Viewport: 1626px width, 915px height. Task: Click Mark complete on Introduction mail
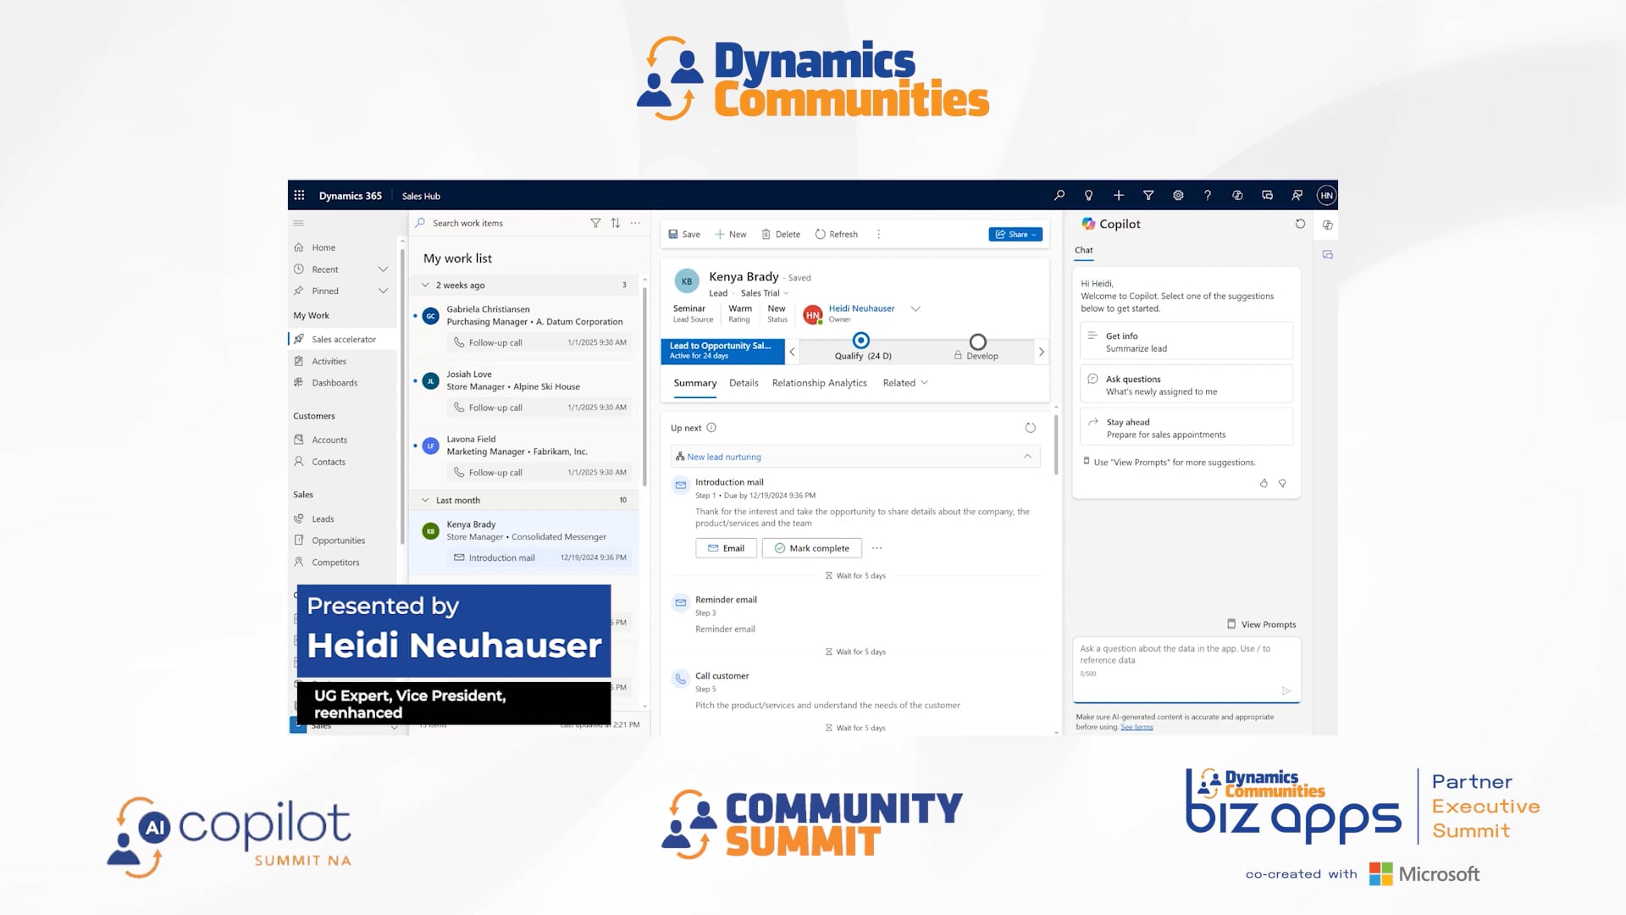pyautogui.click(x=810, y=548)
